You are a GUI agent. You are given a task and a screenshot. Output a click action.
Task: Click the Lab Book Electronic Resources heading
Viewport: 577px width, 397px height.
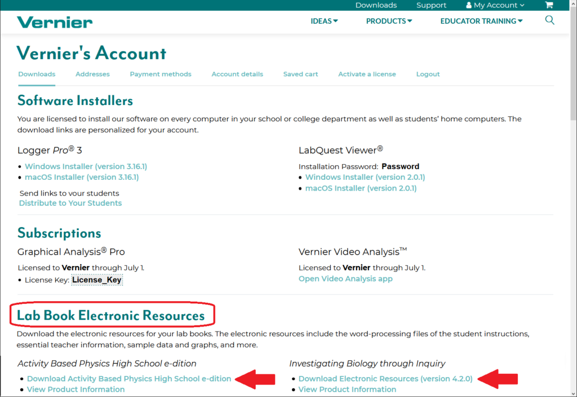click(111, 315)
